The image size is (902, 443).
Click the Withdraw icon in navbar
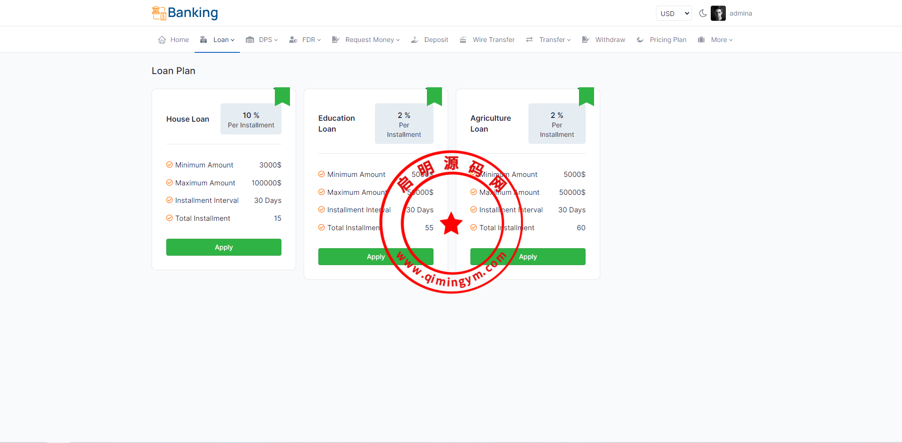[586, 40]
